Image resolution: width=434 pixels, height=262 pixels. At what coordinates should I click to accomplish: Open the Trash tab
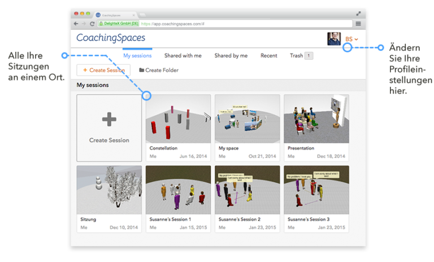click(297, 55)
